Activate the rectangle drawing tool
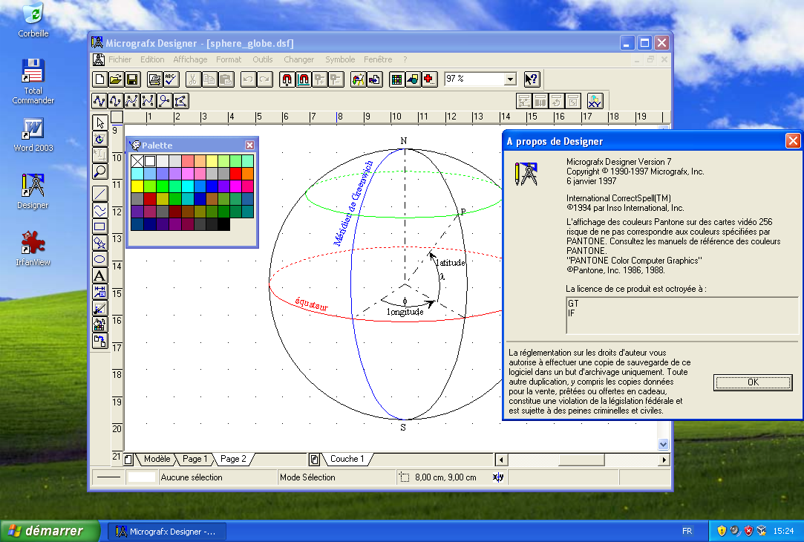The image size is (804, 542). pos(99,226)
